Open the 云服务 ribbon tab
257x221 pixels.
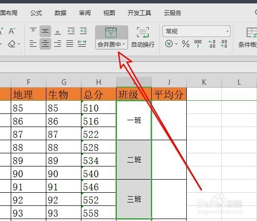click(x=173, y=13)
